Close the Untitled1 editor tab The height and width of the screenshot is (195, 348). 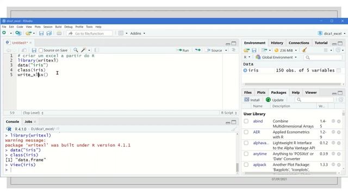click(x=30, y=43)
